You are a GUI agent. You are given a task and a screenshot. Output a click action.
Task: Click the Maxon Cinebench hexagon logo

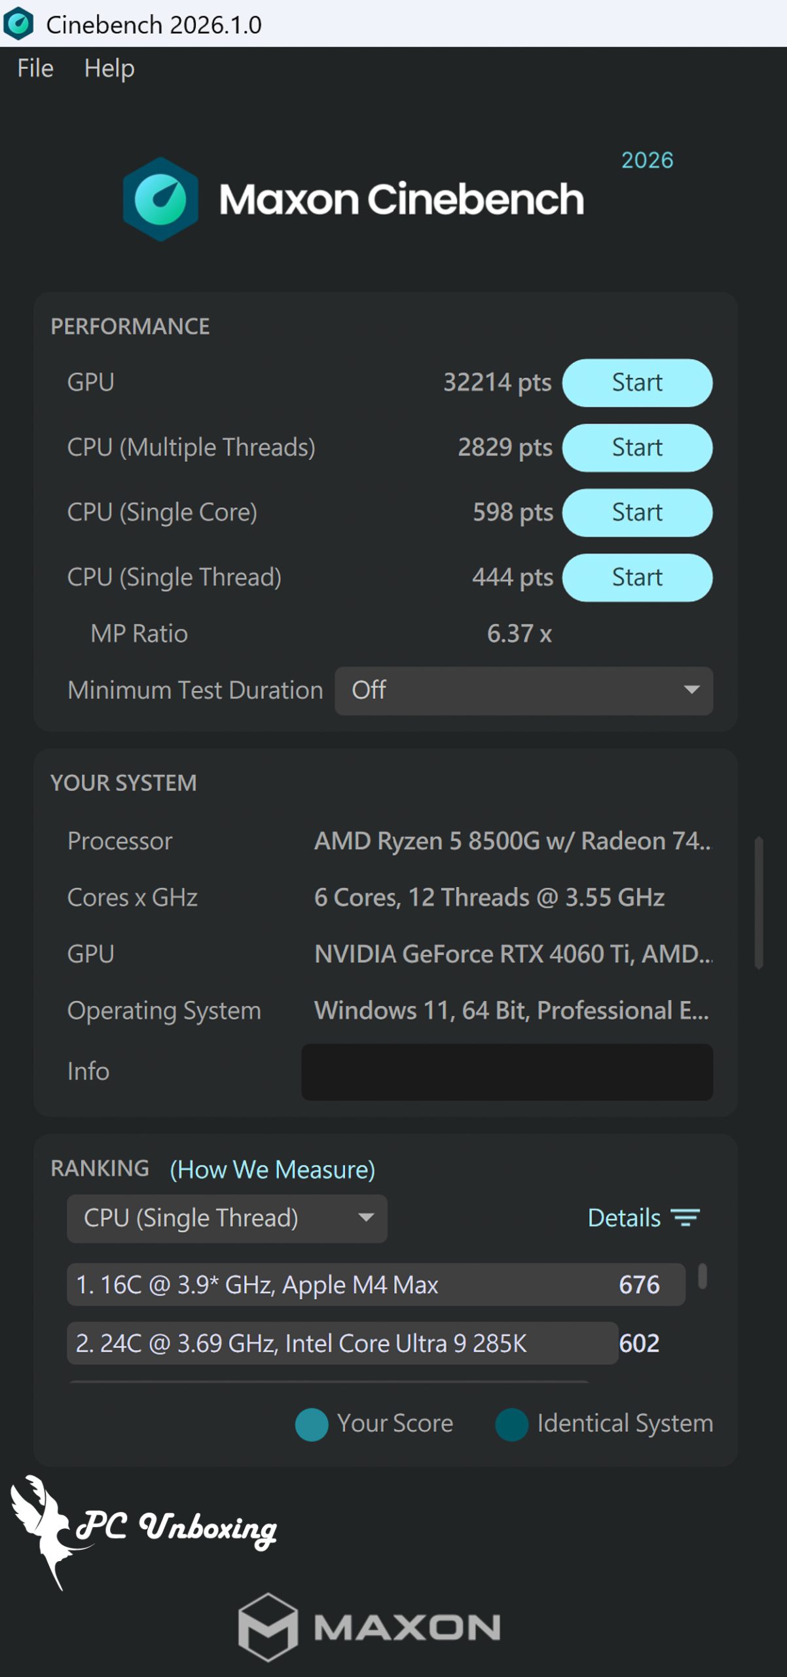[x=160, y=199]
